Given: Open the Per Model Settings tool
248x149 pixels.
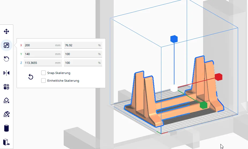Looking at the screenshot, I should (x=6, y=87).
